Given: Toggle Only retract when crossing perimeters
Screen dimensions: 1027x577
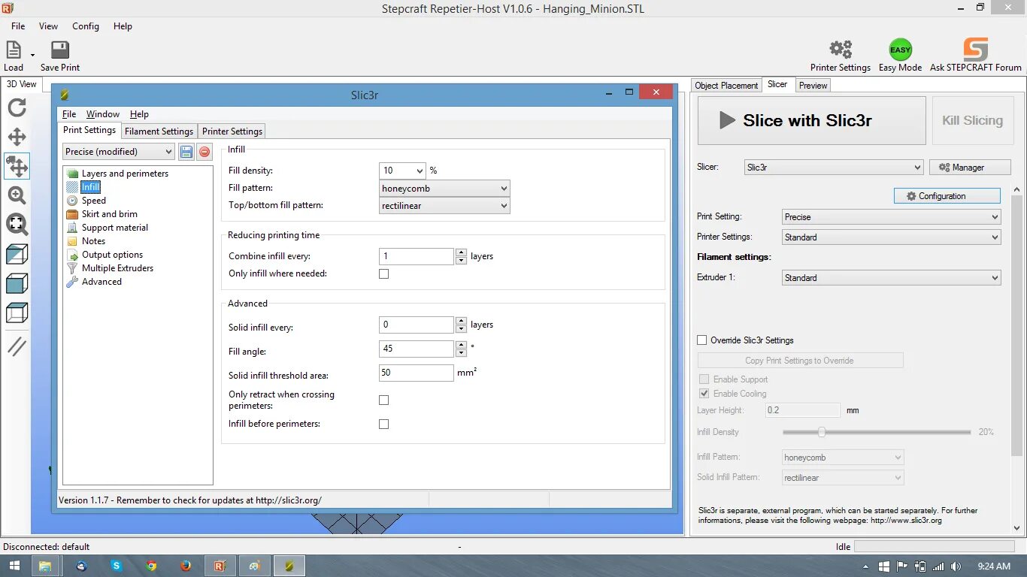Looking at the screenshot, I should pyautogui.click(x=384, y=400).
